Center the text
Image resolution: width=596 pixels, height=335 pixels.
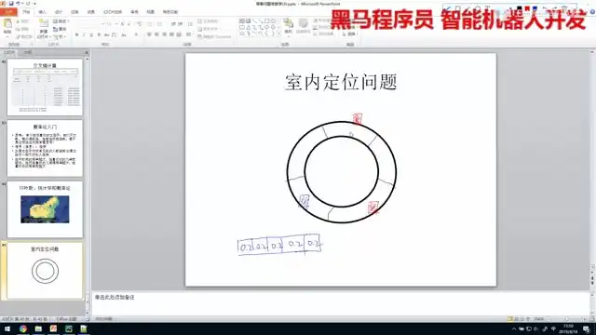coord(157,34)
